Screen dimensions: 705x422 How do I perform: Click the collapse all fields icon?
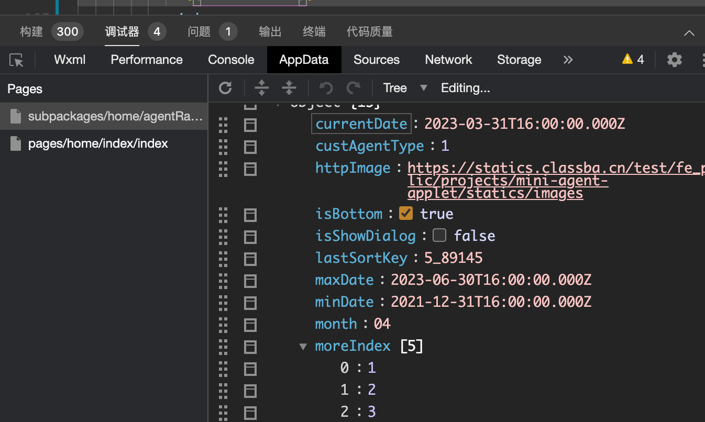tap(289, 88)
